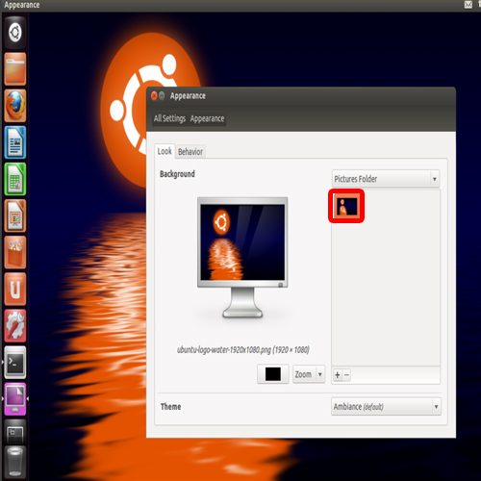Image resolution: width=481 pixels, height=481 pixels.
Task: Select the ubuntu-logo-water wallpaper thumbnail
Action: [x=346, y=206]
